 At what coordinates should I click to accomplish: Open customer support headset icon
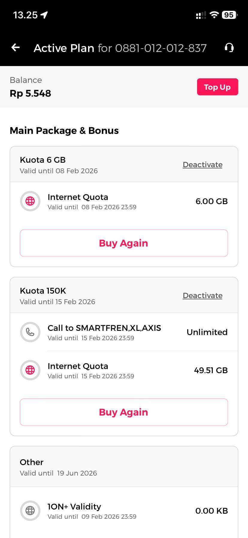point(229,47)
